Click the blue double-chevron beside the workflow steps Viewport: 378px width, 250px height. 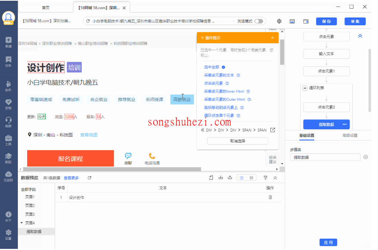360,36
